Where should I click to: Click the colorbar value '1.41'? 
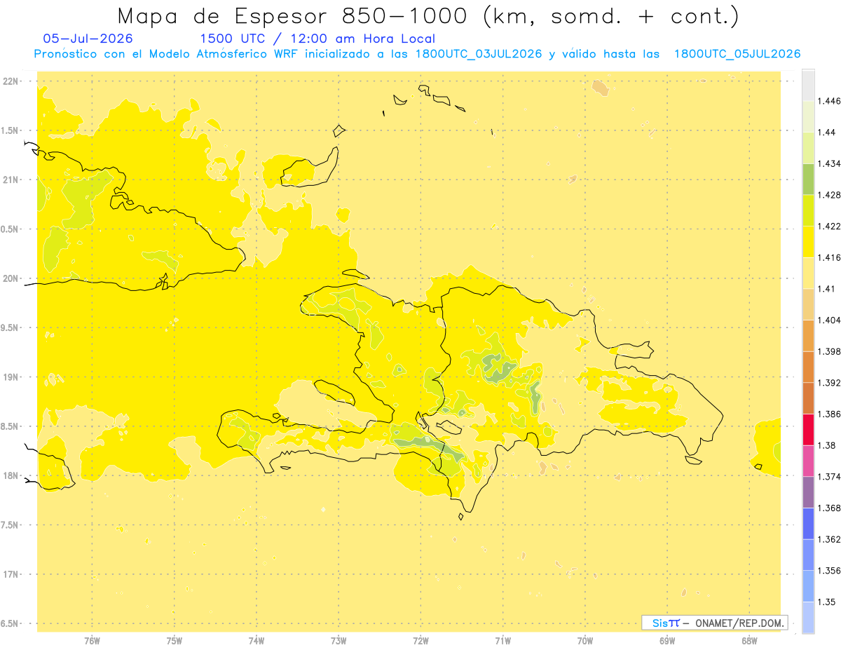click(826, 289)
